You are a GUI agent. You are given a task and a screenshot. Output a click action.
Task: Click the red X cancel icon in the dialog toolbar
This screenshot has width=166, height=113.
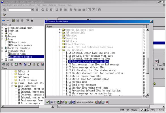pos(107,102)
